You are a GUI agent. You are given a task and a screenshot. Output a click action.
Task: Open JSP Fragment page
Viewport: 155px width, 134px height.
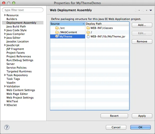[15, 49]
